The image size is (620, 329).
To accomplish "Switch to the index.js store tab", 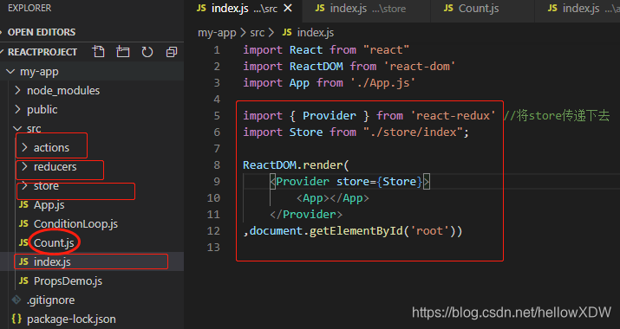I will [366, 9].
